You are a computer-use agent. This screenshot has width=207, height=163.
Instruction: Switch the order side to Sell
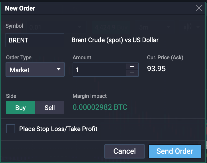click(50, 108)
